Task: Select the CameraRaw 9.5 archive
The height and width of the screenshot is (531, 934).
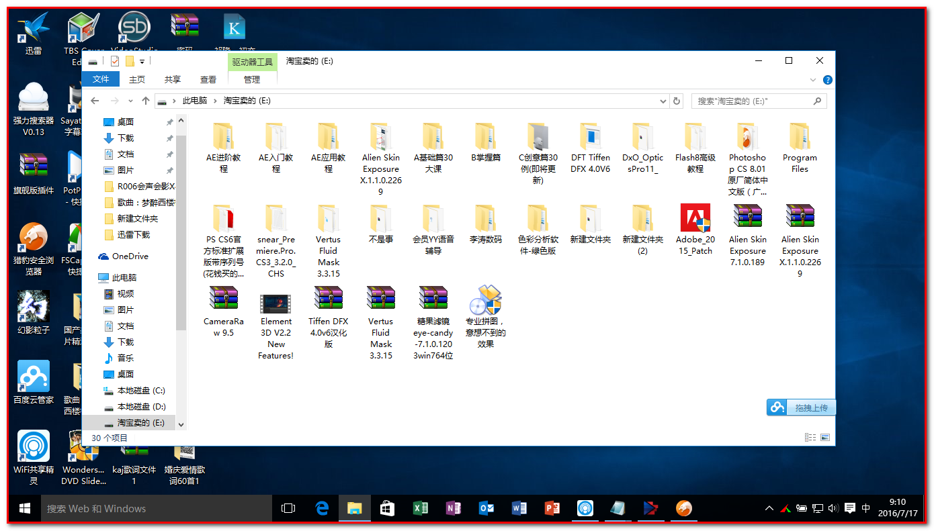Action: point(223,311)
